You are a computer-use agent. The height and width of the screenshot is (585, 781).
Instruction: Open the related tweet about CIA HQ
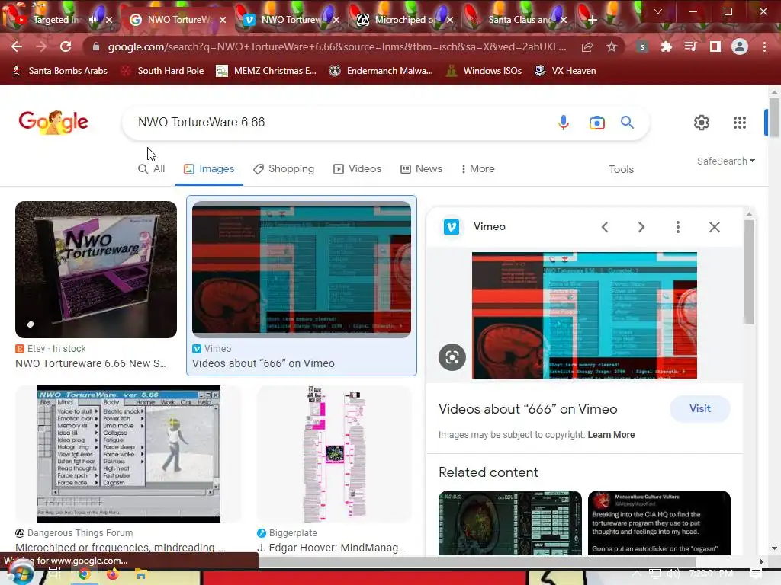pyautogui.click(x=659, y=523)
